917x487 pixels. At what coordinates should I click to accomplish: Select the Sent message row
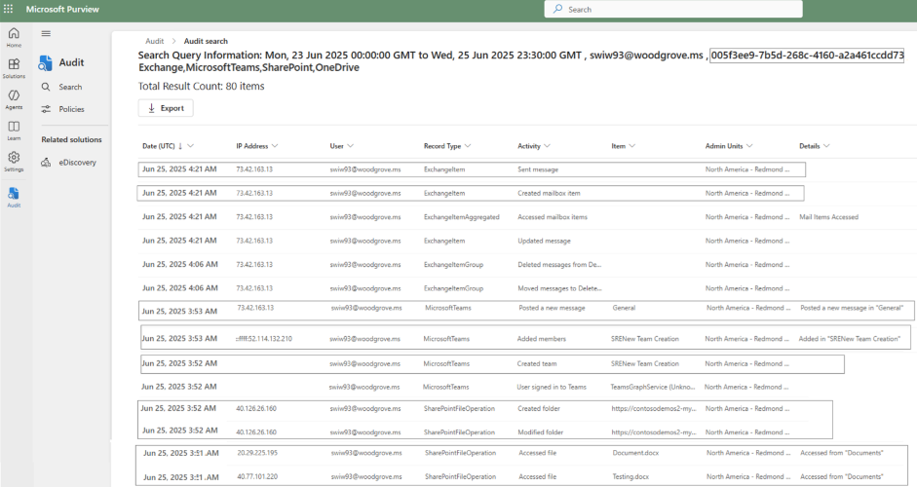pos(472,169)
